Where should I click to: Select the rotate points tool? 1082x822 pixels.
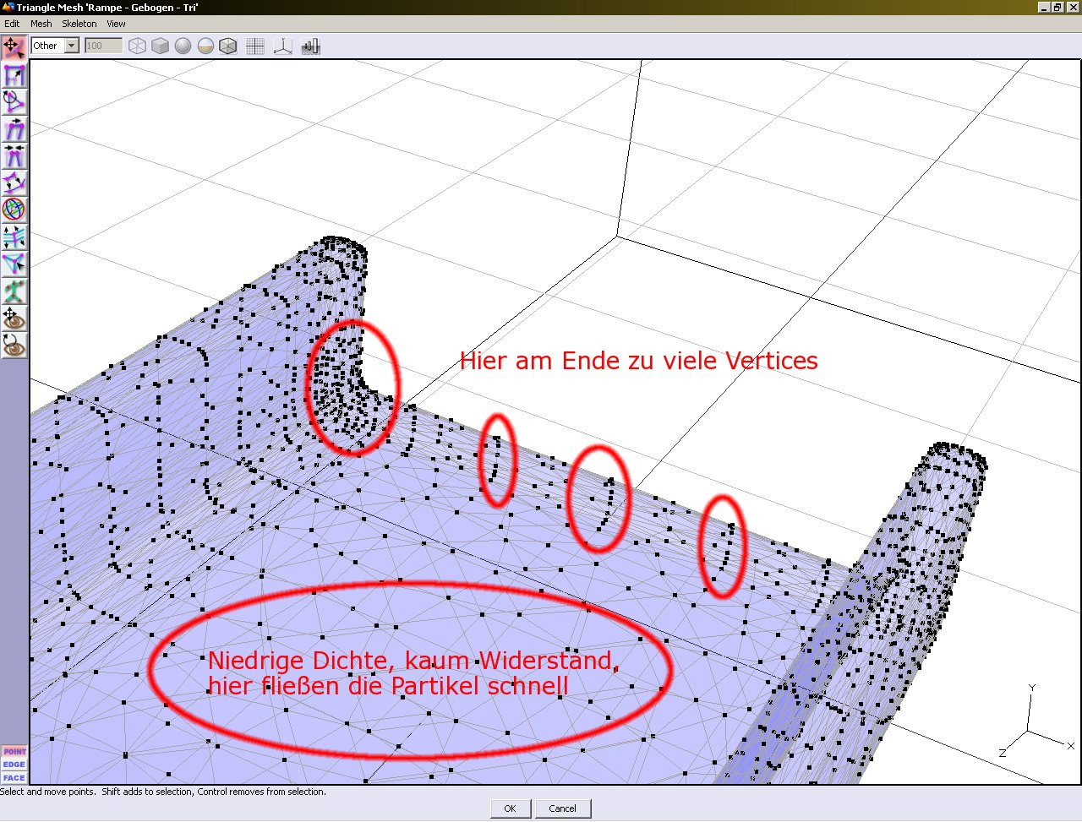coord(14,102)
